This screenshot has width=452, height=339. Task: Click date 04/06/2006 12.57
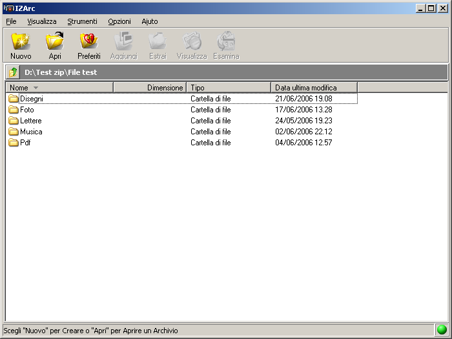(x=303, y=143)
